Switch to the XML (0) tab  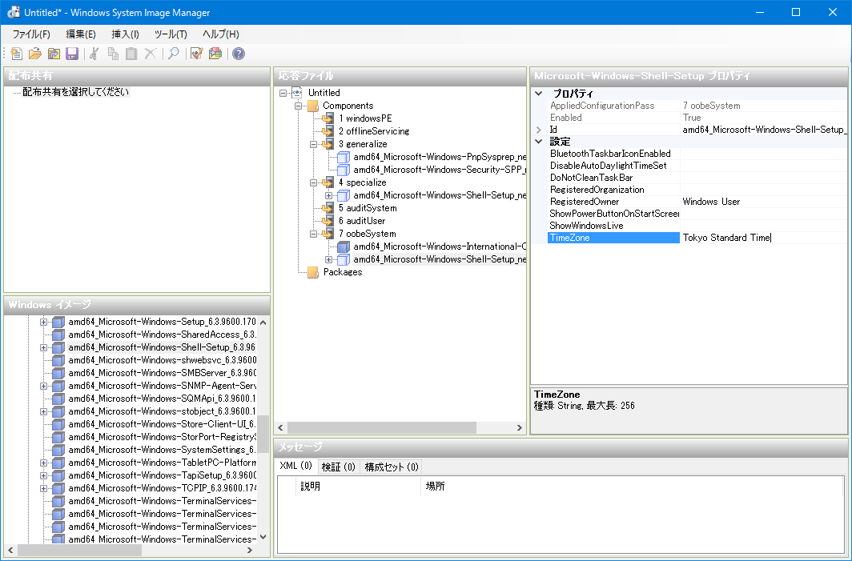[296, 466]
